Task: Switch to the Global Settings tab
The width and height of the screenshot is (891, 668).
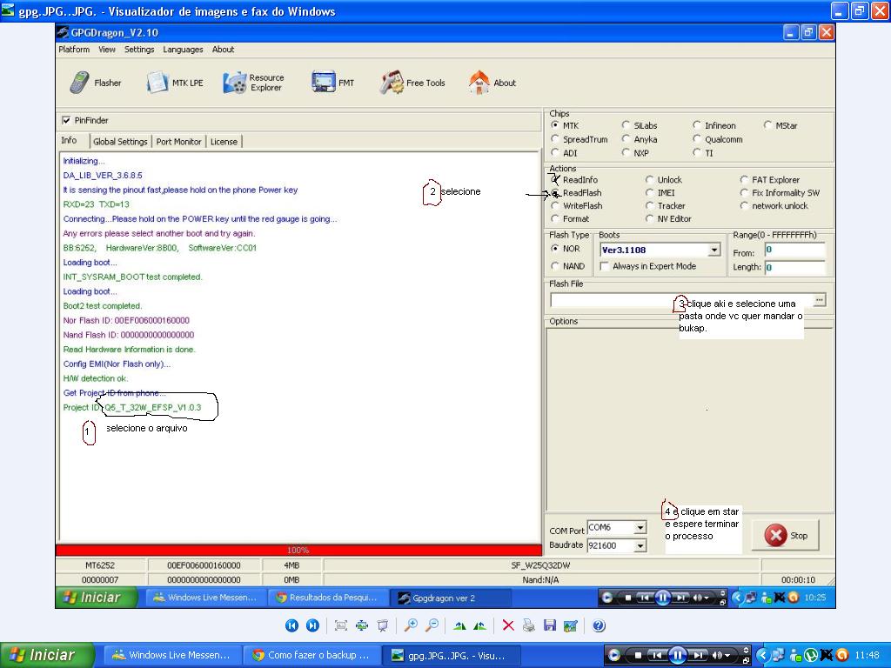Action: (x=120, y=142)
